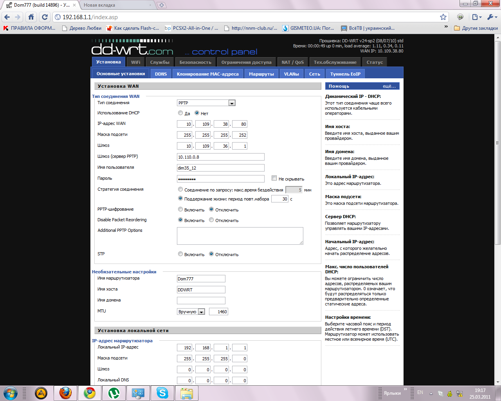
Task: Open the ПРАВИЛА ОФОРМ... bookmark
Action: (30, 28)
